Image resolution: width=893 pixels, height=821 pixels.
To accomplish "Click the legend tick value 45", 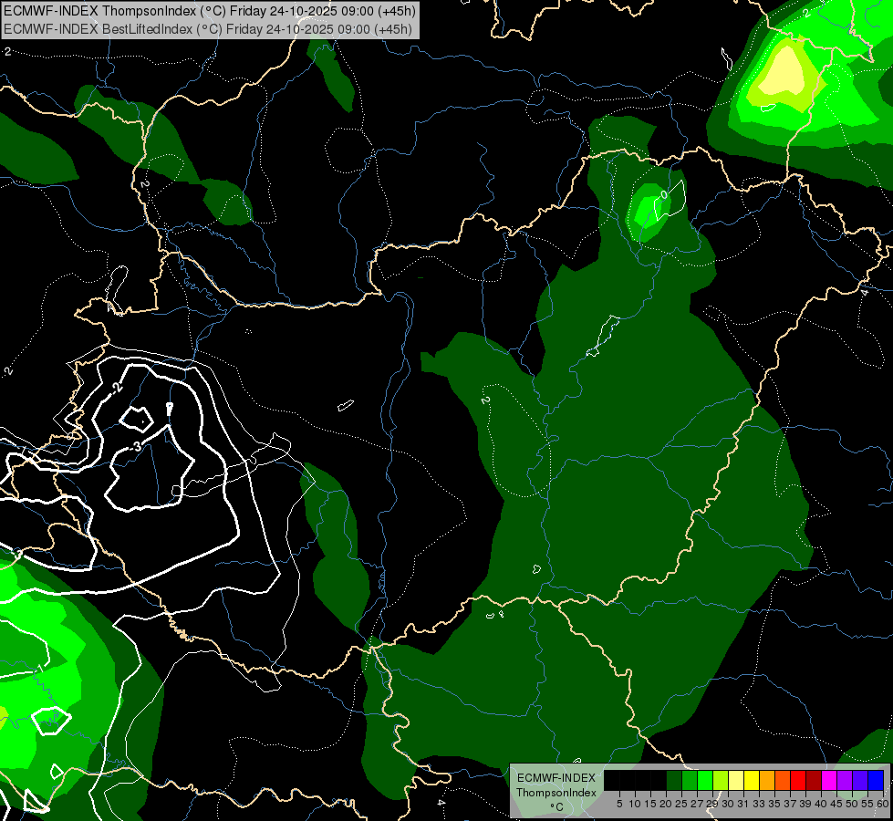I will [x=836, y=804].
